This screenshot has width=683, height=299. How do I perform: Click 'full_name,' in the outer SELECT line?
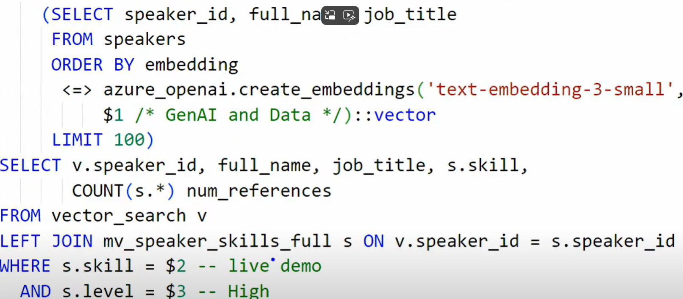point(268,165)
